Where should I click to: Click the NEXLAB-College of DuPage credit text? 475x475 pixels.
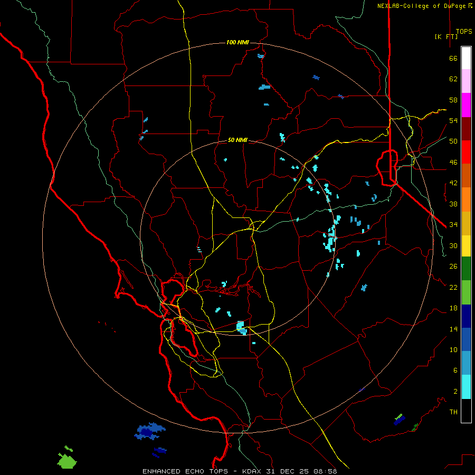424,6
